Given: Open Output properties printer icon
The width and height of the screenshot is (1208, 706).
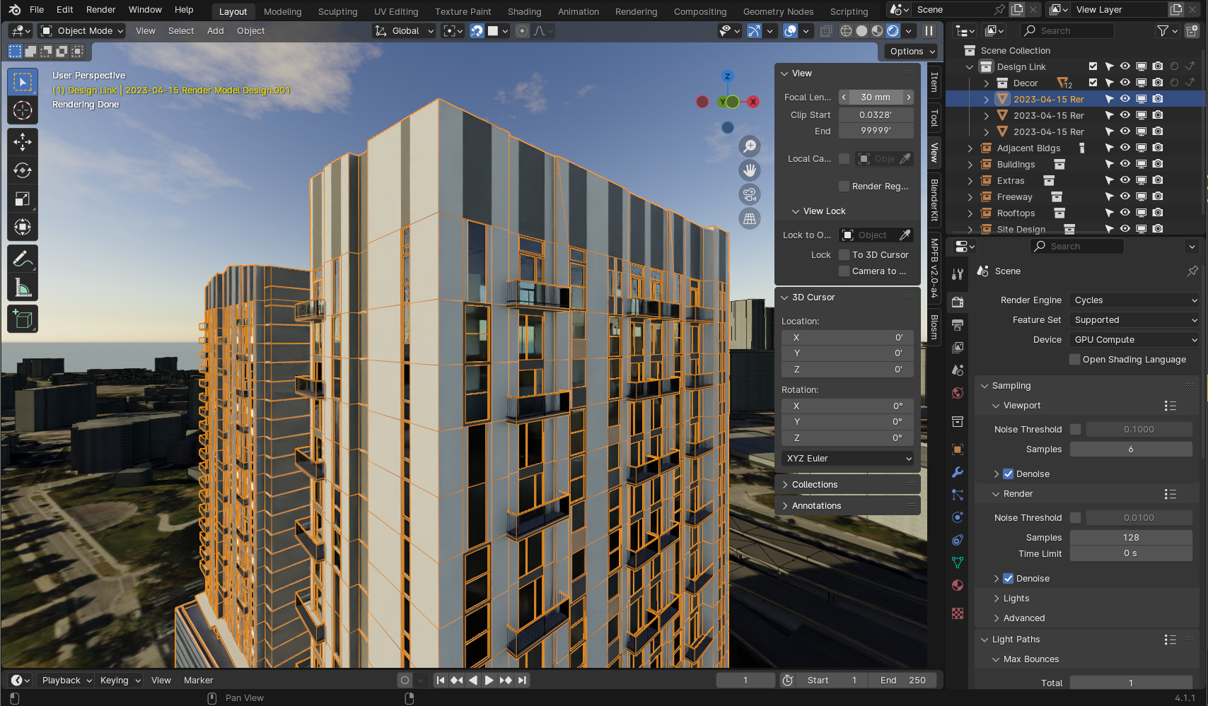Looking at the screenshot, I should (958, 325).
